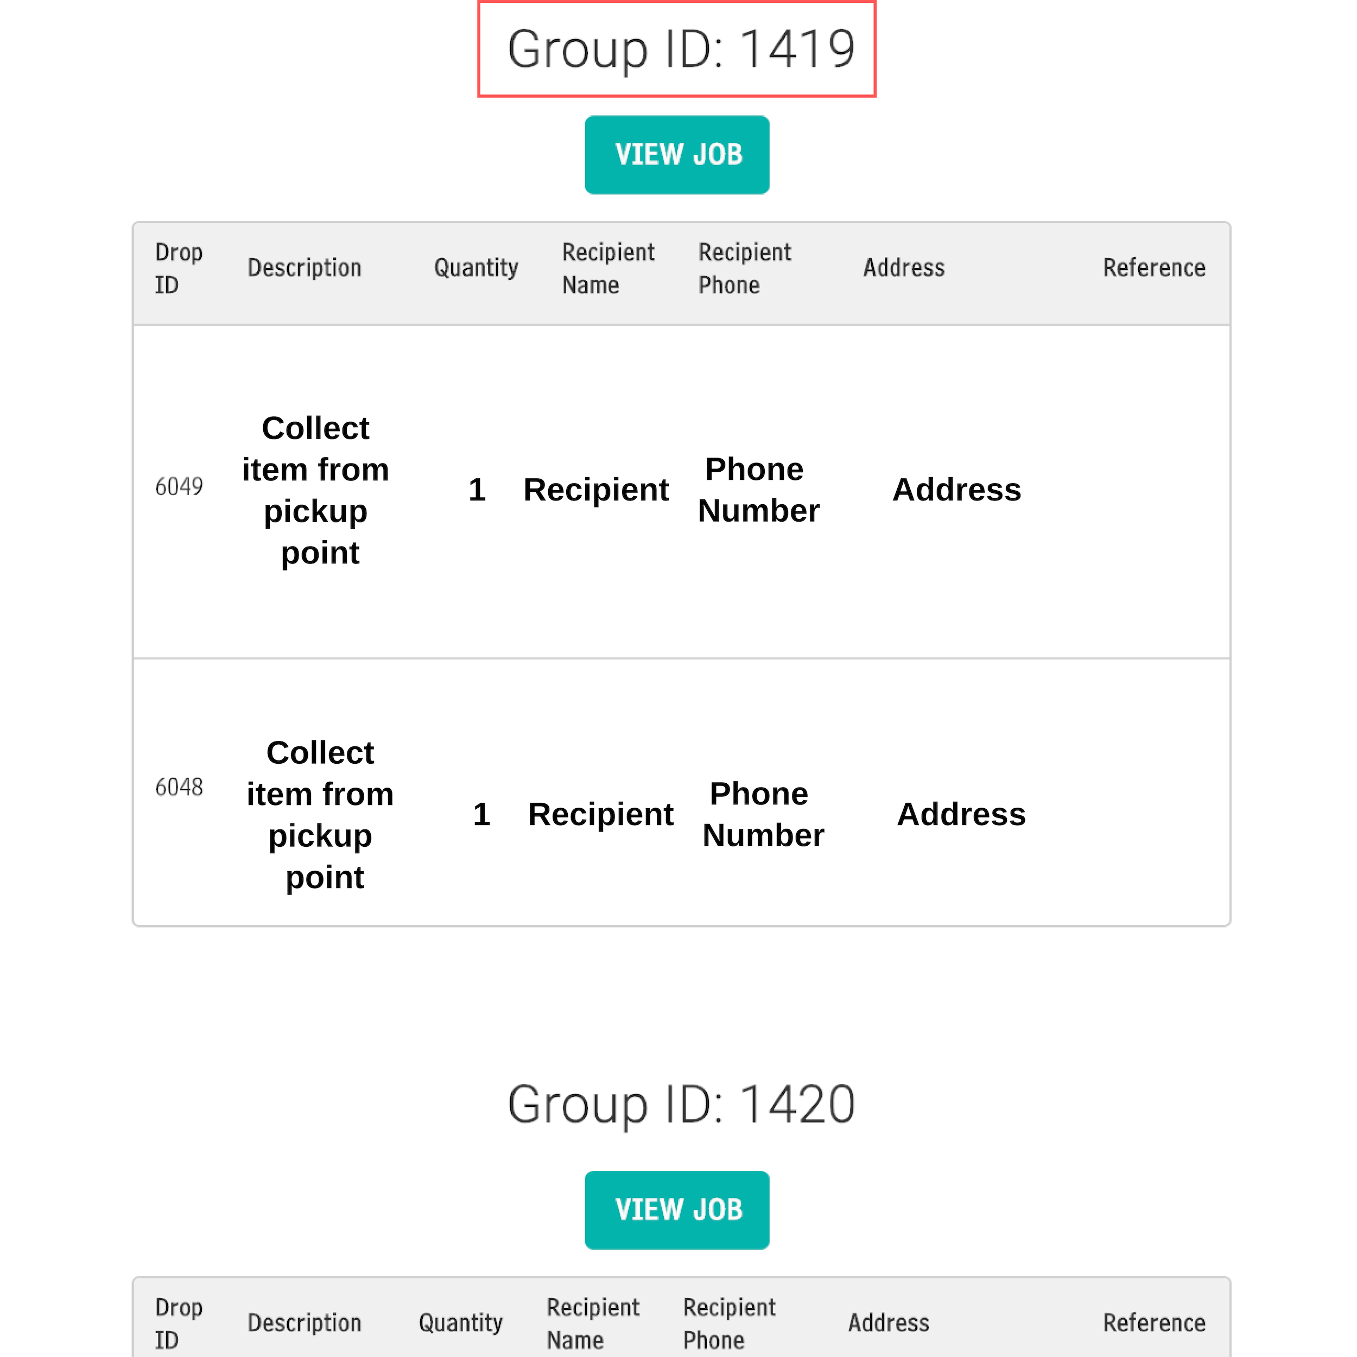Click the Recipient name in row 6049
This screenshot has width=1357, height=1357.
point(595,490)
